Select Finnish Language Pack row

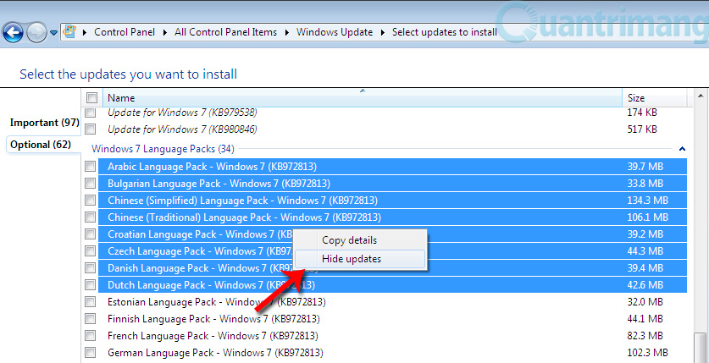pos(392,319)
